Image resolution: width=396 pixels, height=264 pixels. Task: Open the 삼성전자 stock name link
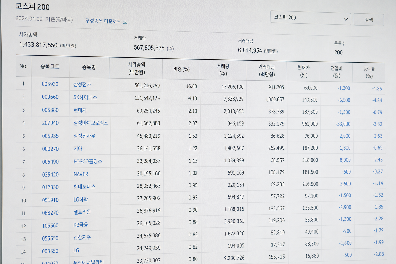click(82, 84)
